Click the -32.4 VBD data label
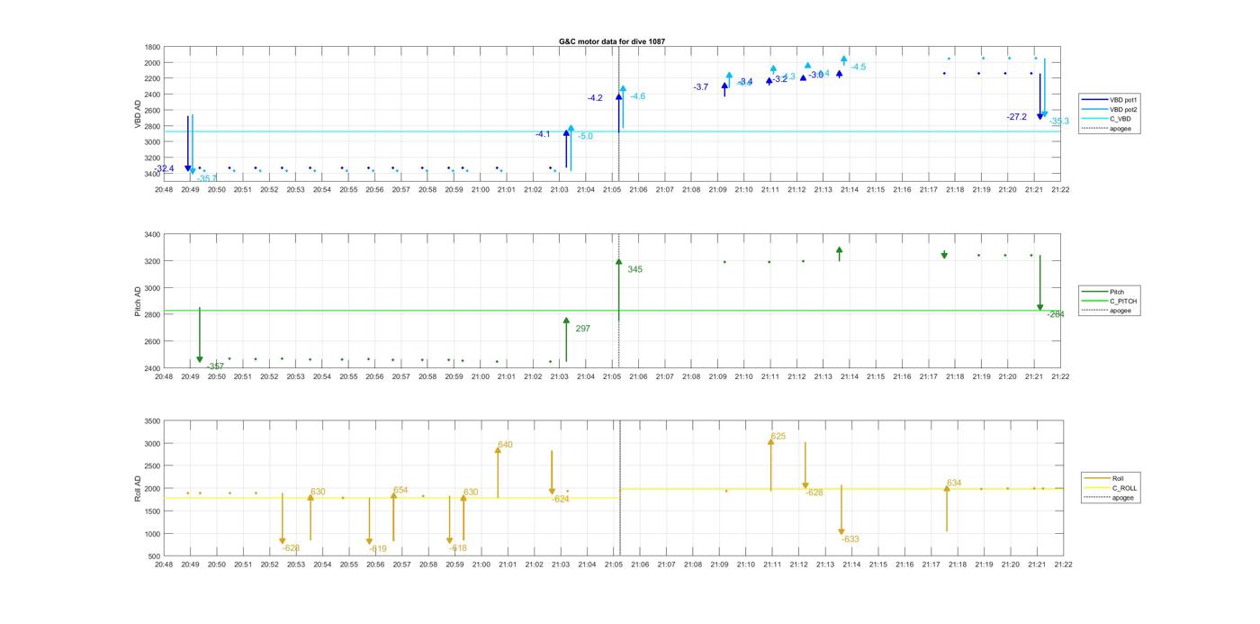 164,168
